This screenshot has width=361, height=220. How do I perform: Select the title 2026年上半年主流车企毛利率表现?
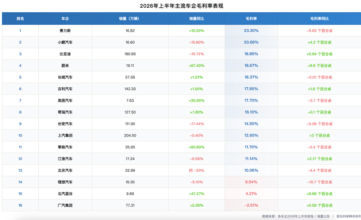click(x=182, y=6)
